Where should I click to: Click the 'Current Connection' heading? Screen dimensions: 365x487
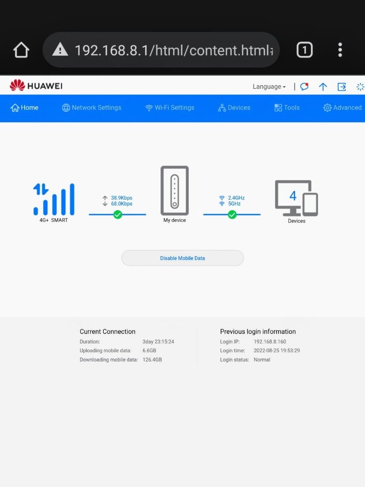[107, 332]
